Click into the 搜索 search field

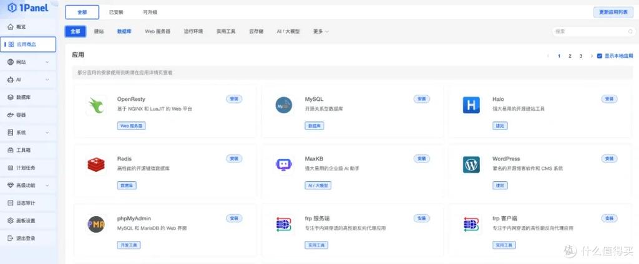click(593, 31)
